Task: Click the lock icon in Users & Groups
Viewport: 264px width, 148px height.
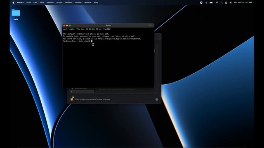Action: (x=72, y=99)
